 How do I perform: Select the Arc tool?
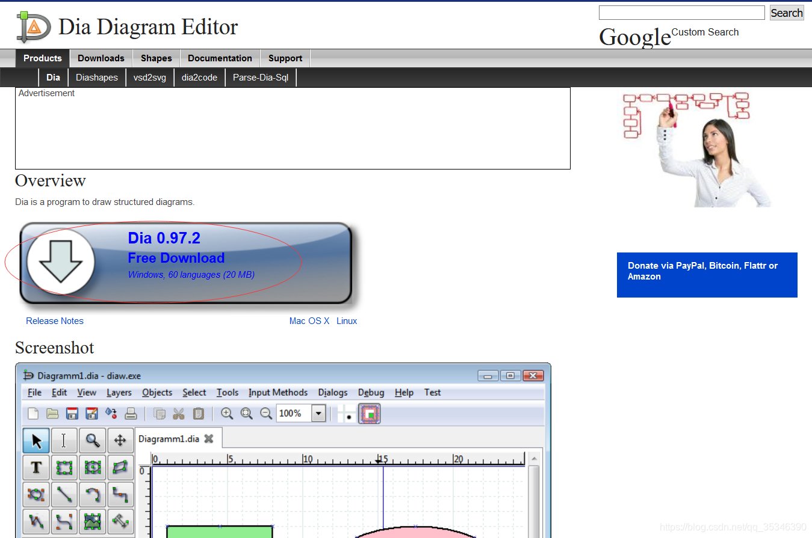[x=92, y=495]
